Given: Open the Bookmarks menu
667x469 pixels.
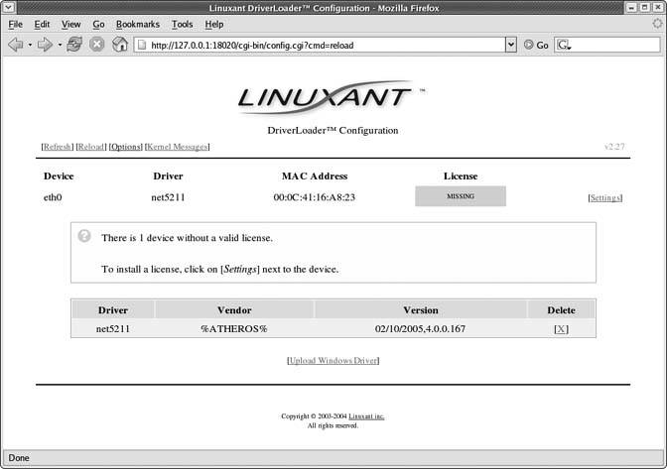Looking at the screenshot, I should (137, 24).
